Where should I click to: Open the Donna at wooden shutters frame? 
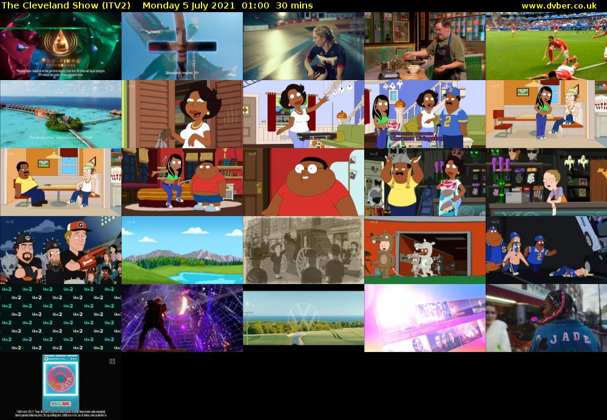pos(182,114)
